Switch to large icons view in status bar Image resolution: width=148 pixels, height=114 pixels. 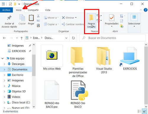(144, 111)
